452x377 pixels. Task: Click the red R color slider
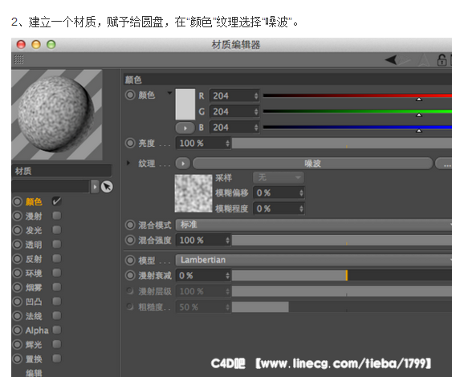click(357, 95)
